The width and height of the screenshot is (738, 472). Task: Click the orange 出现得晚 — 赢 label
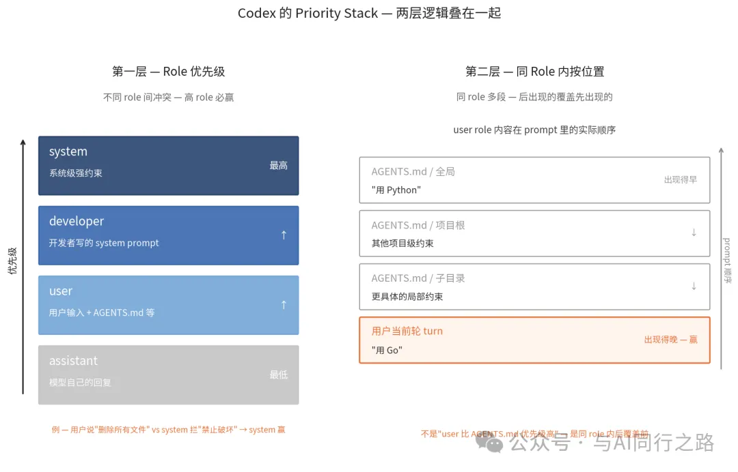pos(670,340)
